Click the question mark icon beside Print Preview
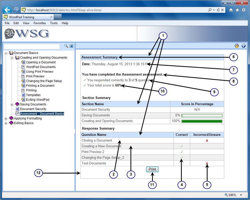Viewport: 250px width, 200px height. tap(23, 76)
